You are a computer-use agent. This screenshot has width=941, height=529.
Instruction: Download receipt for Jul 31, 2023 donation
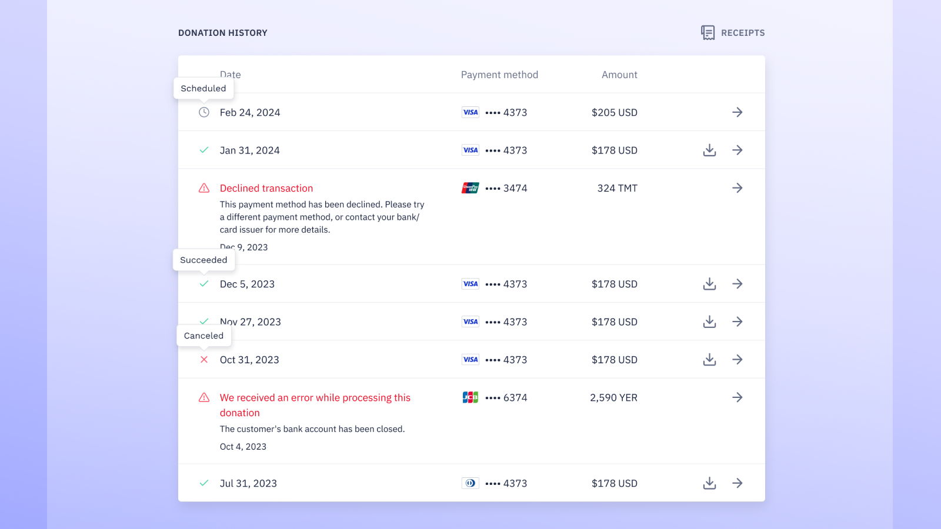point(709,483)
